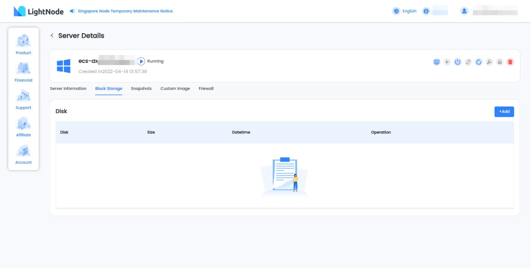Open the wrench repair icon for the server

click(489, 62)
